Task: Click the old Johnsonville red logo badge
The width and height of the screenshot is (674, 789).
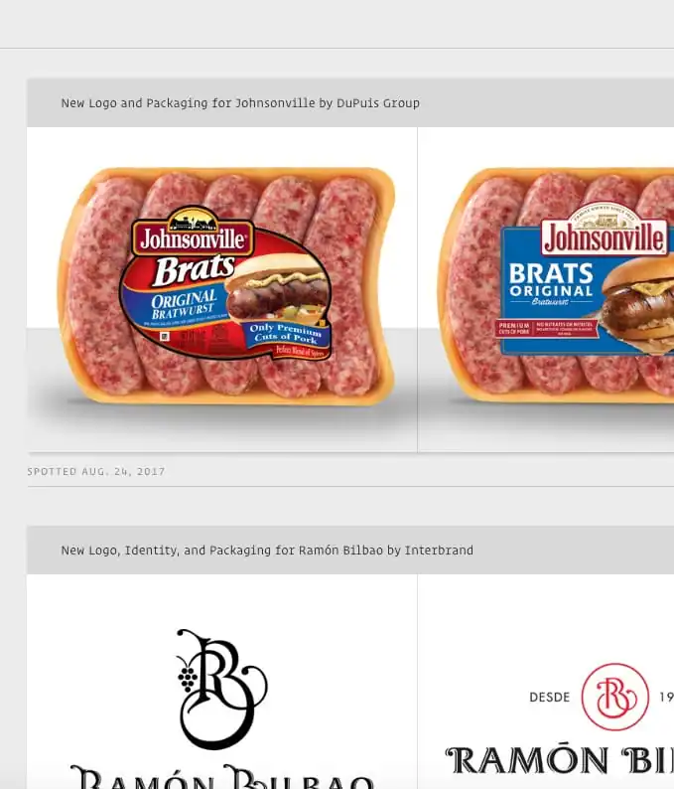Action: click(193, 233)
